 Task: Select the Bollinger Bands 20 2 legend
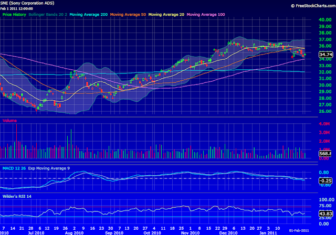[48, 15]
